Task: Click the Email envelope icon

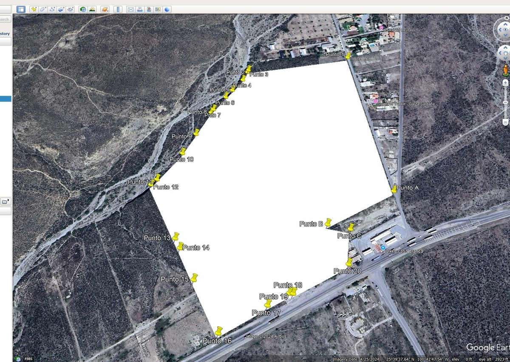Action: click(131, 9)
